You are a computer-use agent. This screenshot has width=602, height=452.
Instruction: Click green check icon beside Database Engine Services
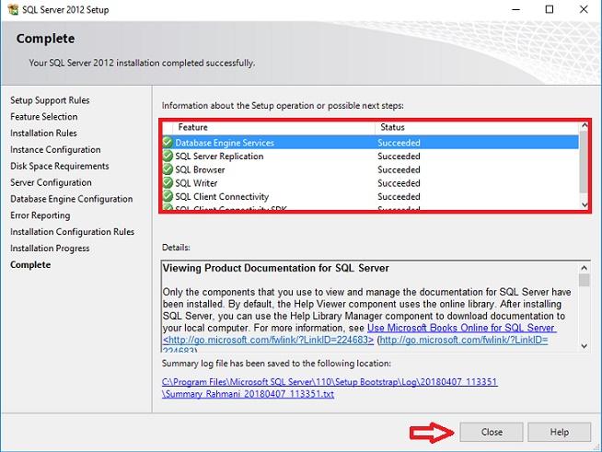tap(168, 143)
